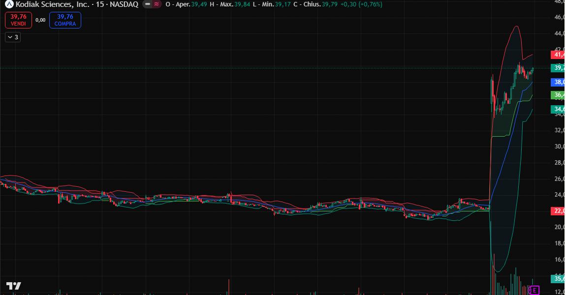Select the Min. low value 39,17
This screenshot has width=566, height=295.
coord(283,4)
